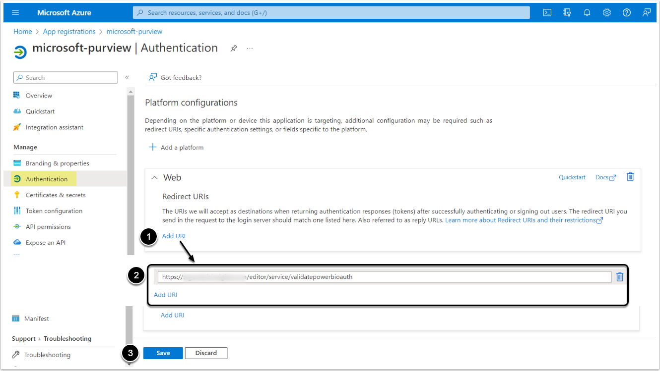Click the Save button
The height and width of the screenshot is (371, 660).
pos(163,353)
